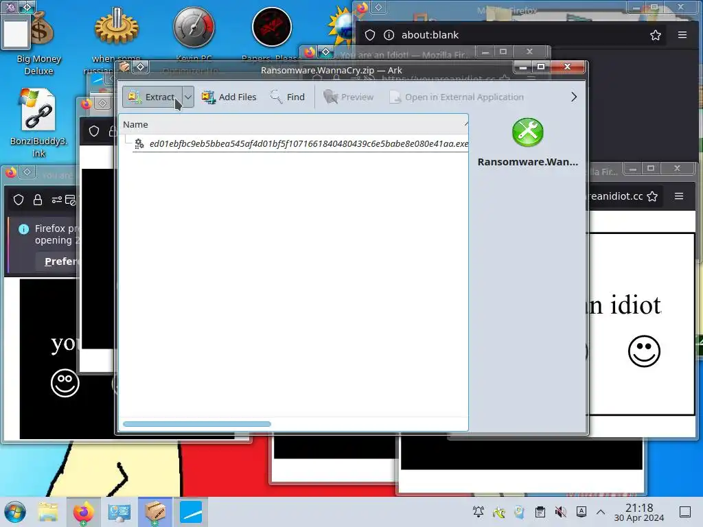Click the Preview toolbar button
Image resolution: width=703 pixels, height=527 pixels.
click(x=348, y=97)
